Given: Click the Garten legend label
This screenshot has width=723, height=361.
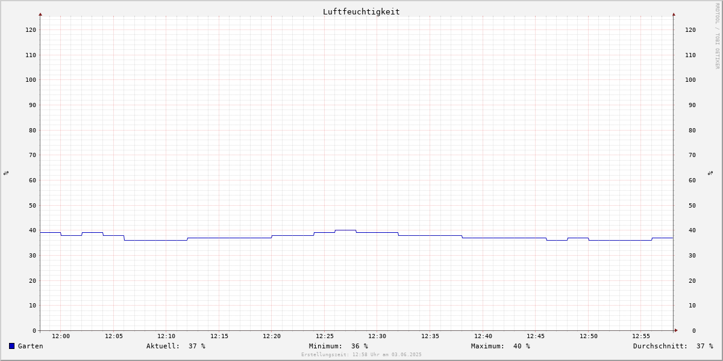Looking at the screenshot, I should tap(30, 346).
